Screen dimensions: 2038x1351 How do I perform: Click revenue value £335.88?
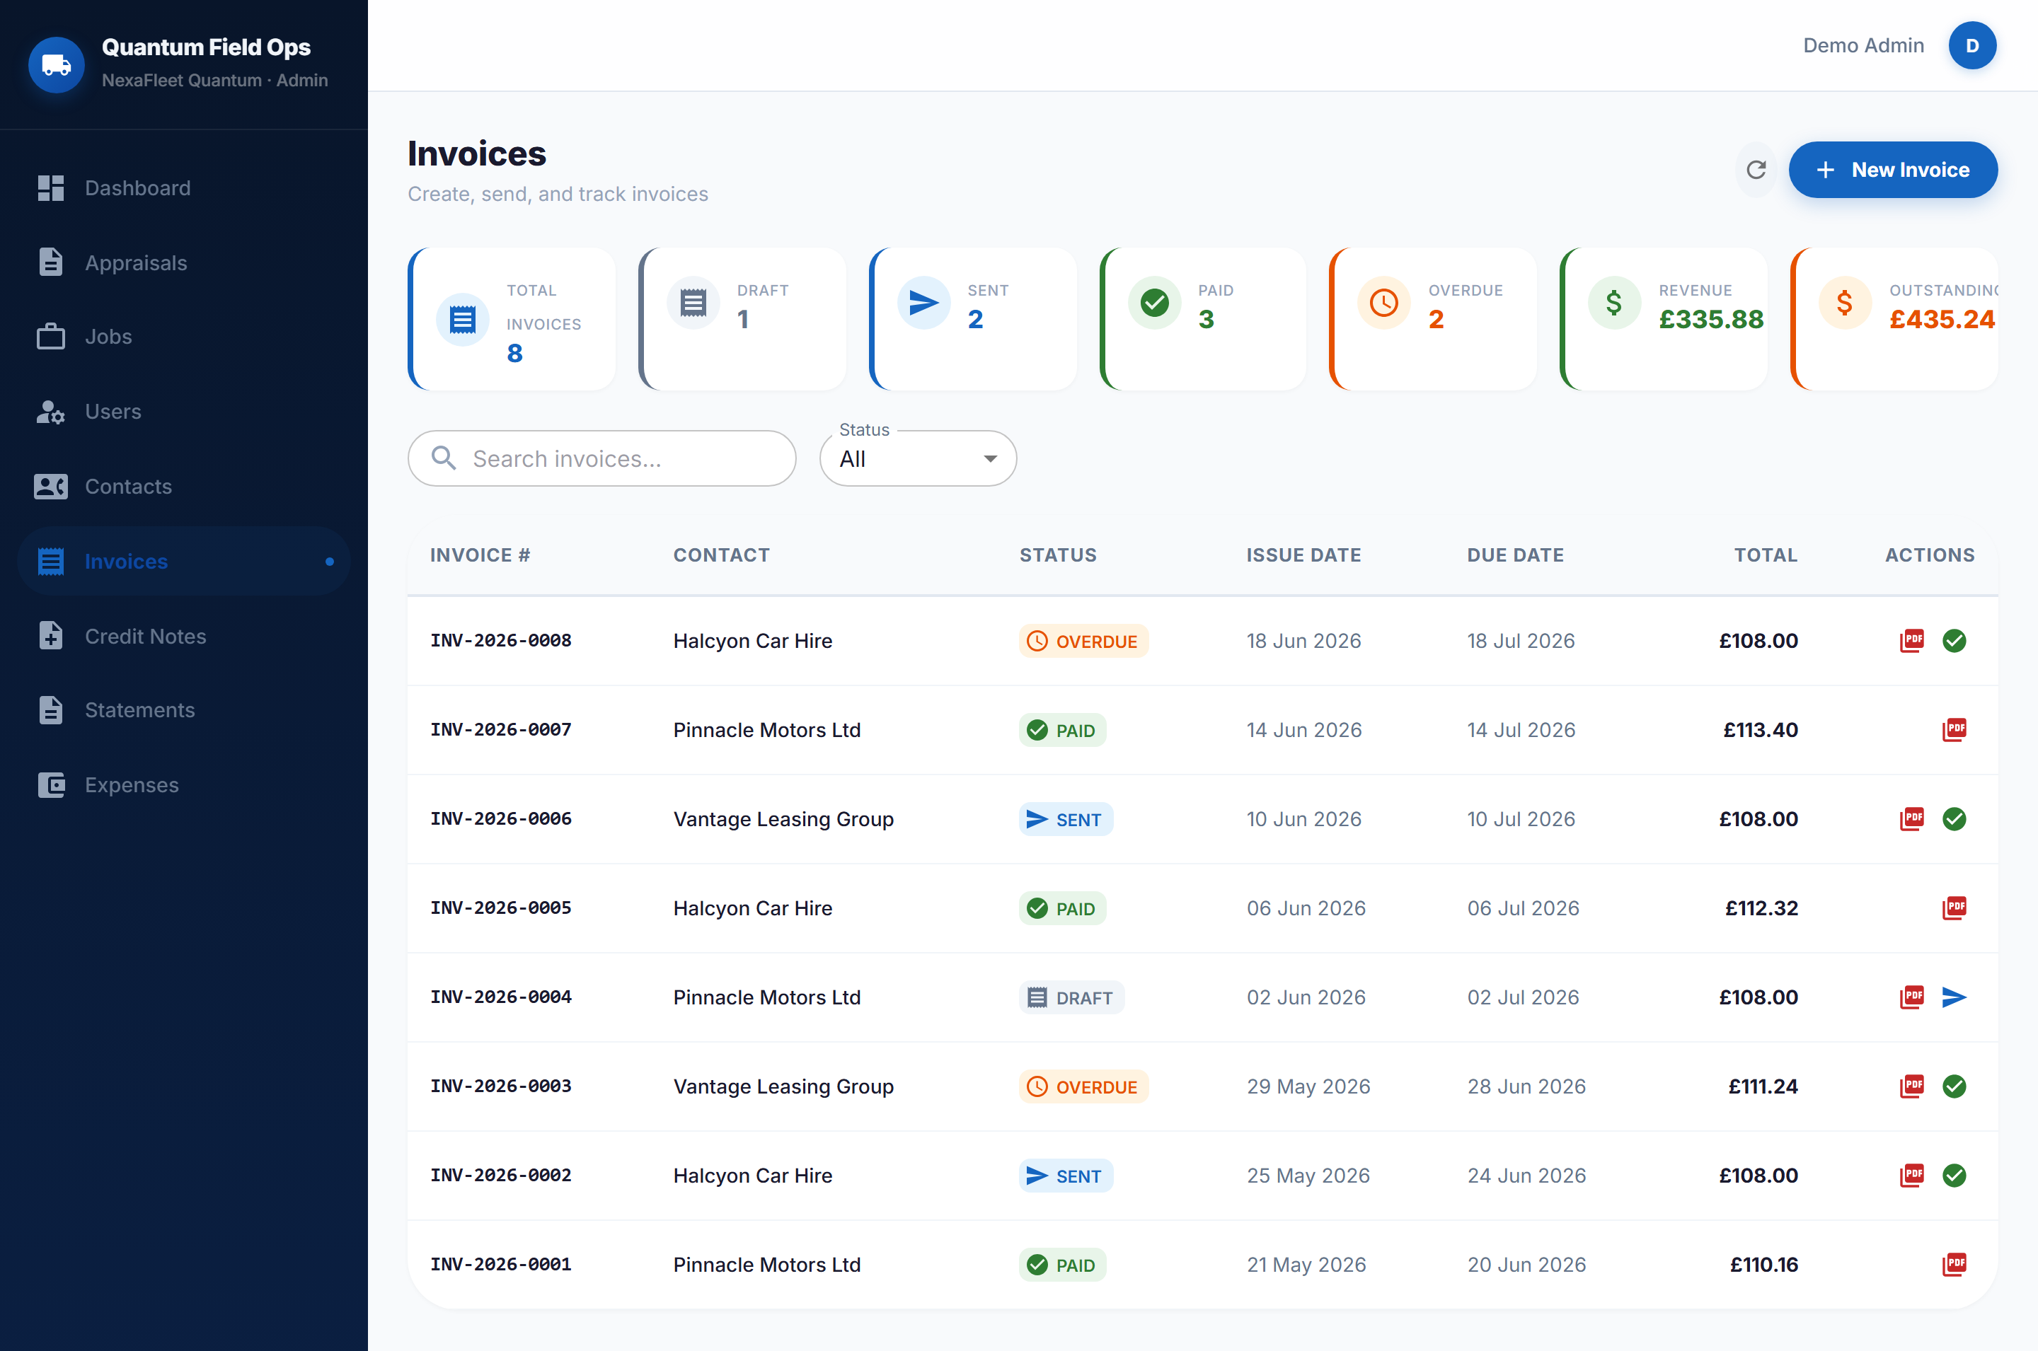(1710, 320)
